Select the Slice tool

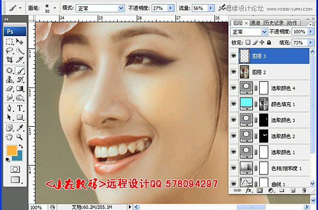(20, 59)
